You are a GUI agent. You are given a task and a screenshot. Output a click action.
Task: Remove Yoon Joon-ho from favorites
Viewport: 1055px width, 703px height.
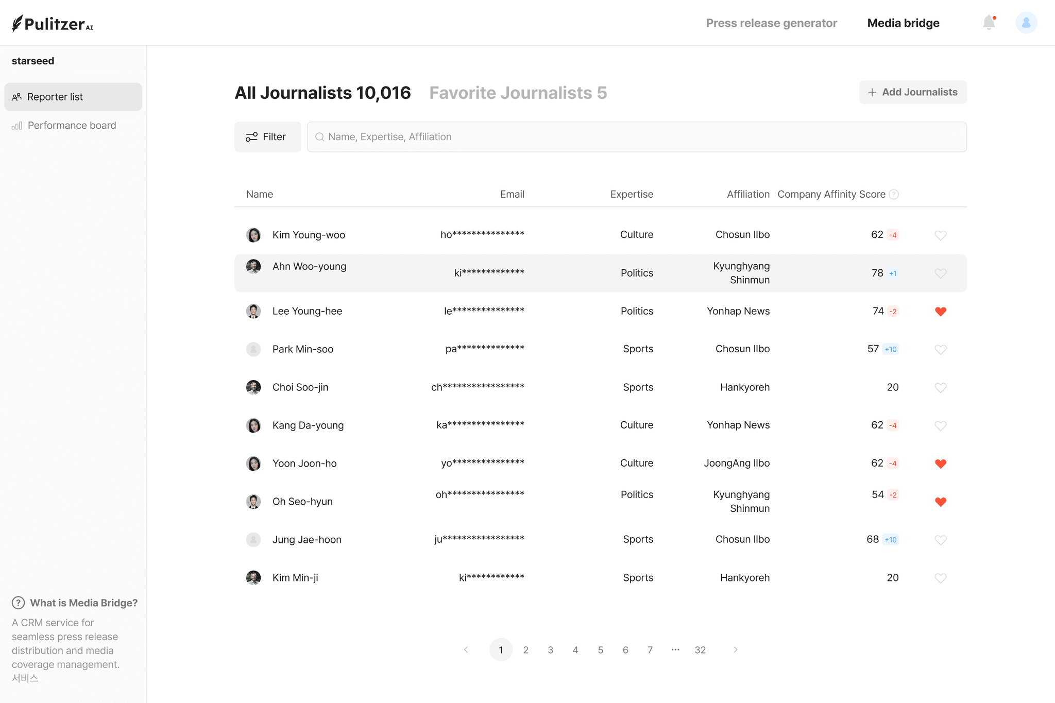click(940, 464)
